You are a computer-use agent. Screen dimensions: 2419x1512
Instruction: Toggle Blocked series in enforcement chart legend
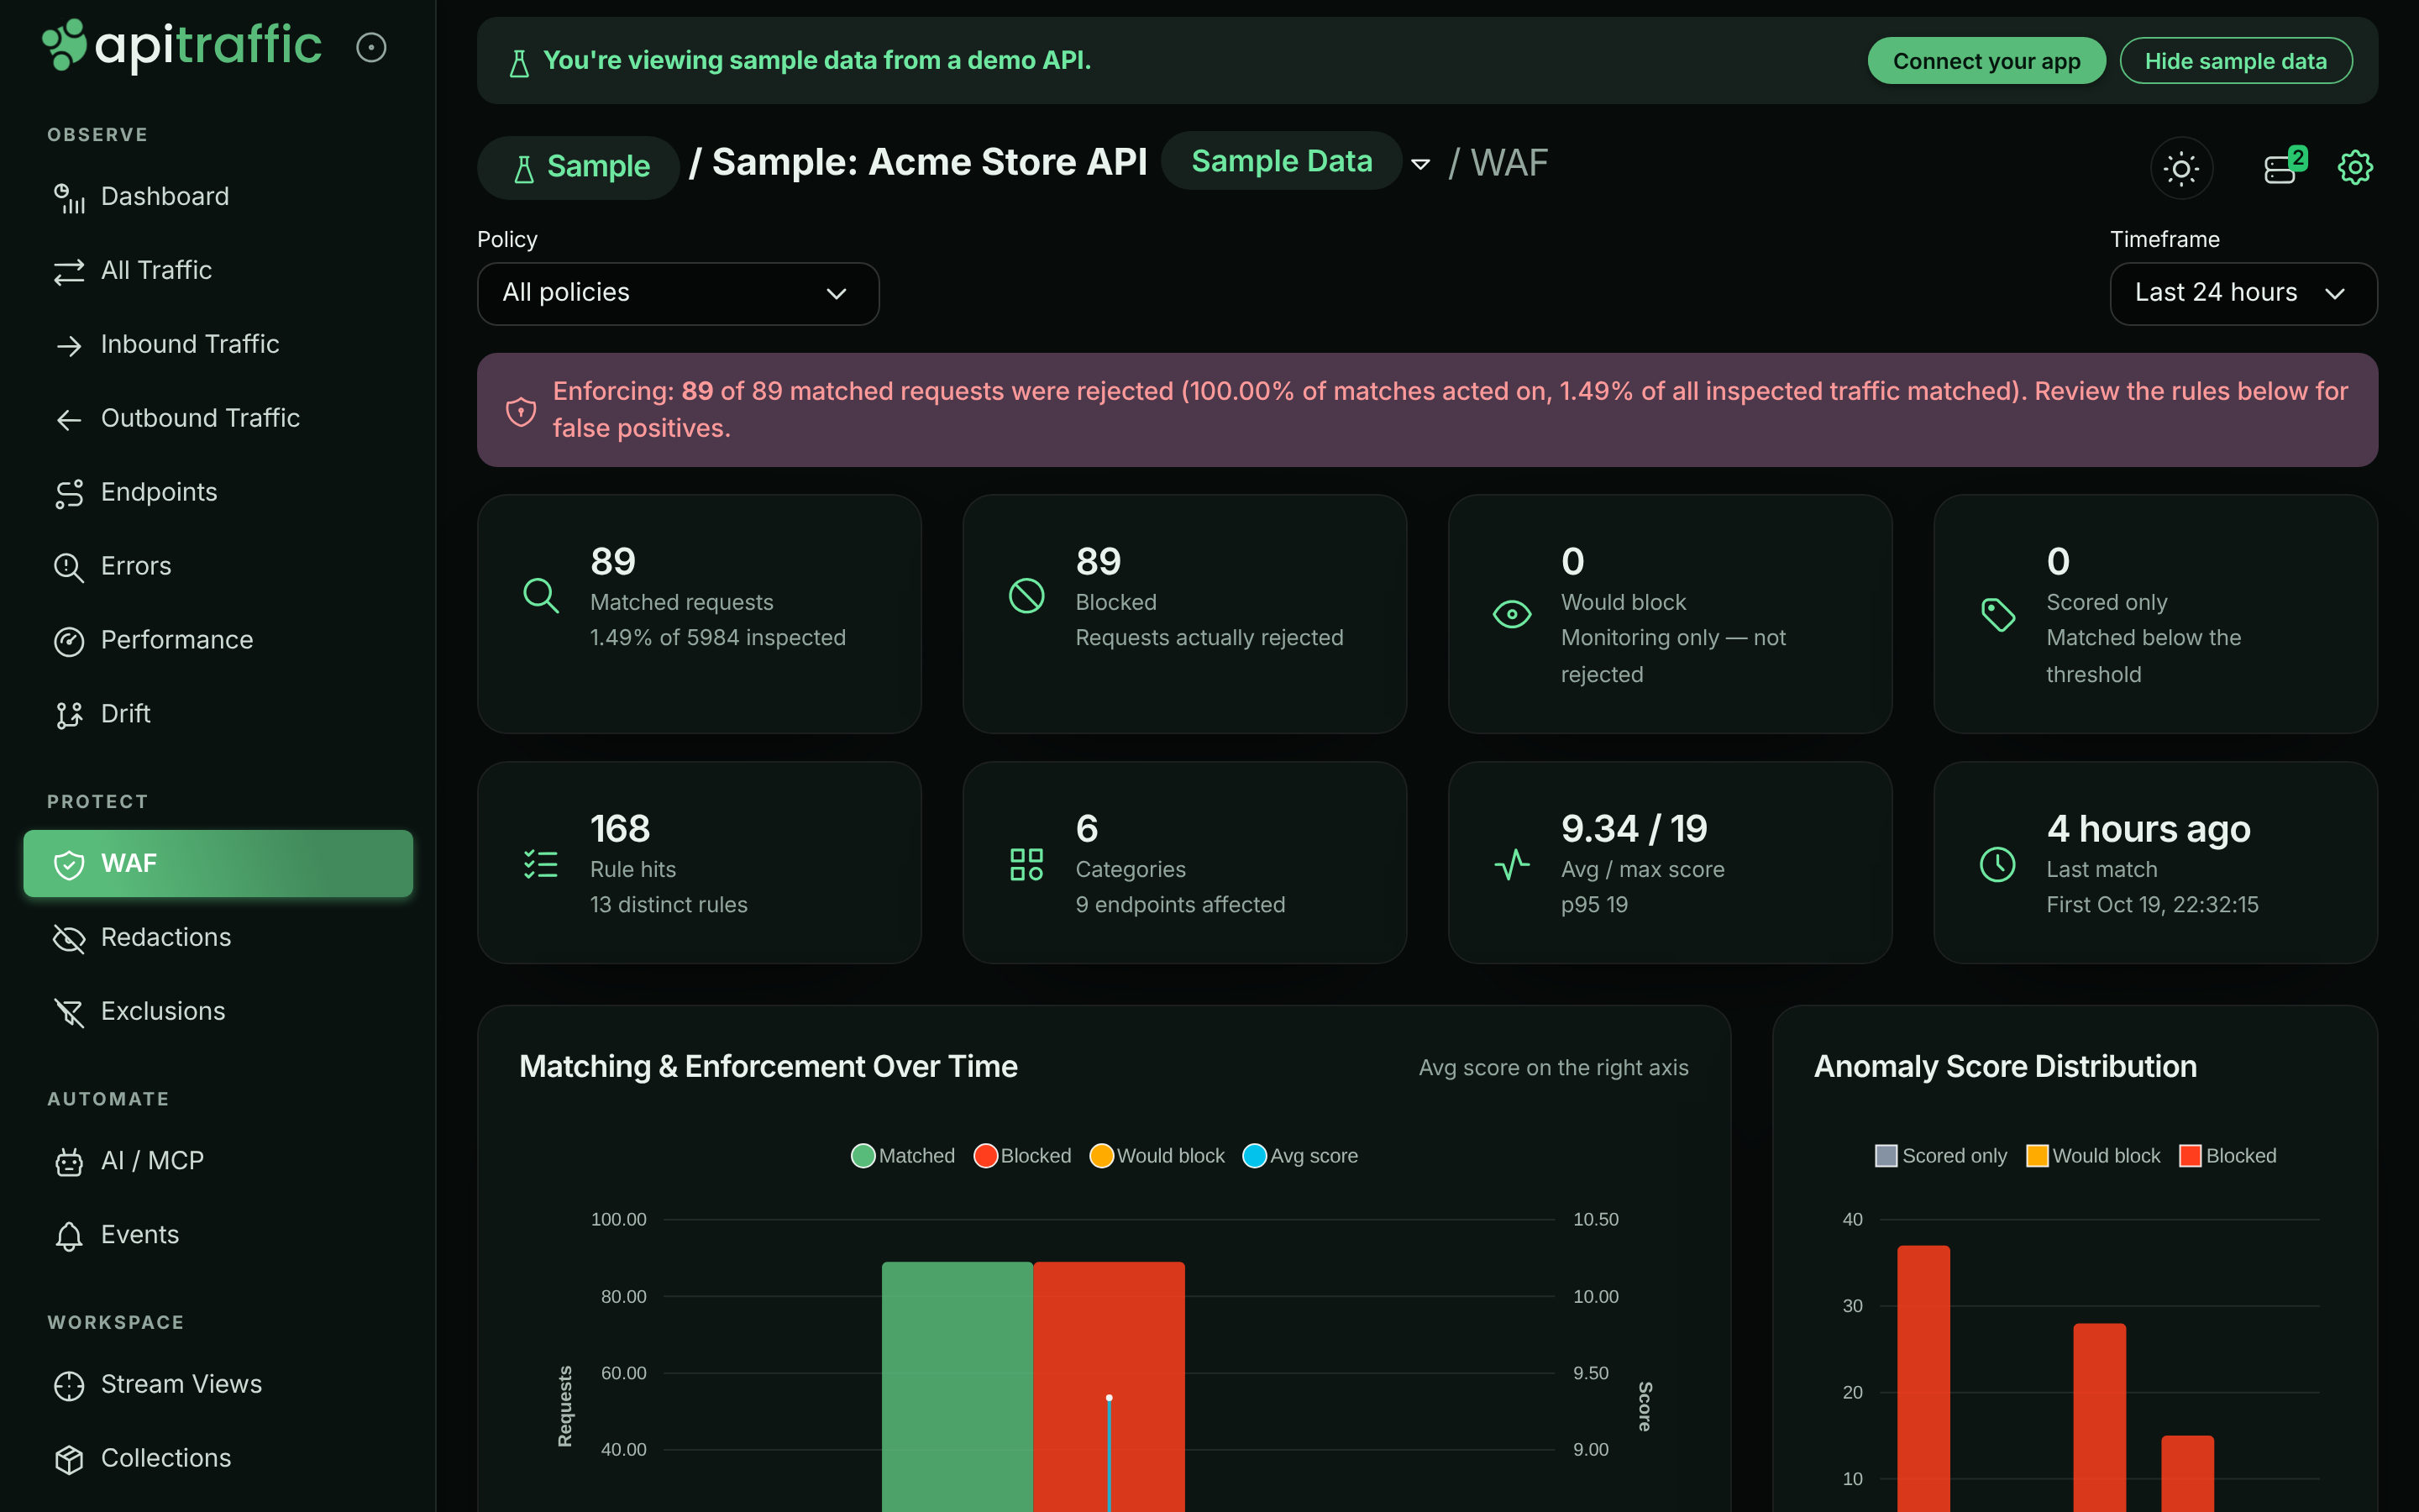[1022, 1156]
